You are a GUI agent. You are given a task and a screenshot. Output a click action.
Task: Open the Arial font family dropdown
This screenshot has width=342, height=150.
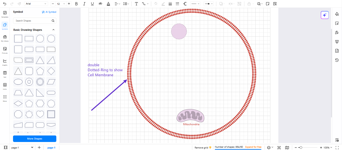click(36, 4)
